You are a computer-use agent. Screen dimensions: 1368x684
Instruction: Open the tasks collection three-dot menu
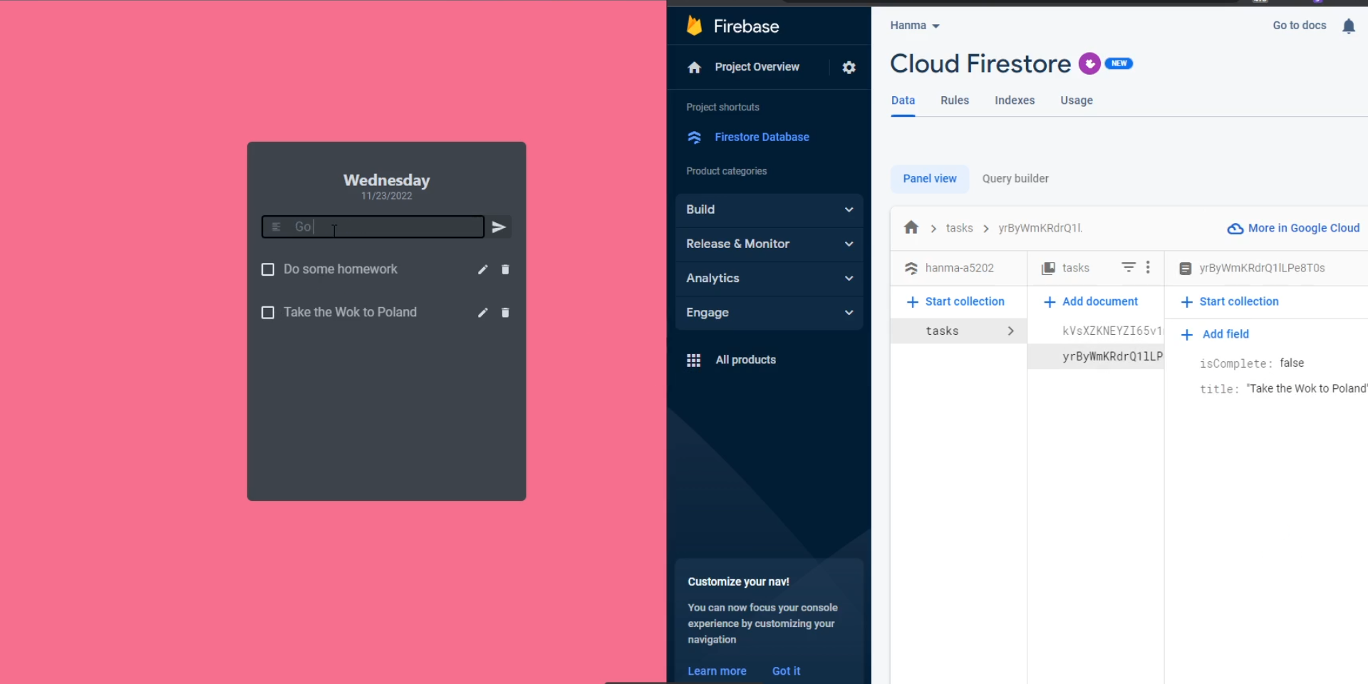(1148, 267)
